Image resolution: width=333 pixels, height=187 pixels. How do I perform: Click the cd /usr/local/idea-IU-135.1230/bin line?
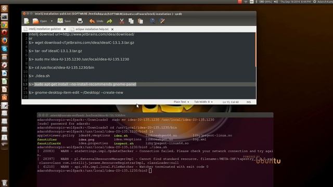[61, 68]
